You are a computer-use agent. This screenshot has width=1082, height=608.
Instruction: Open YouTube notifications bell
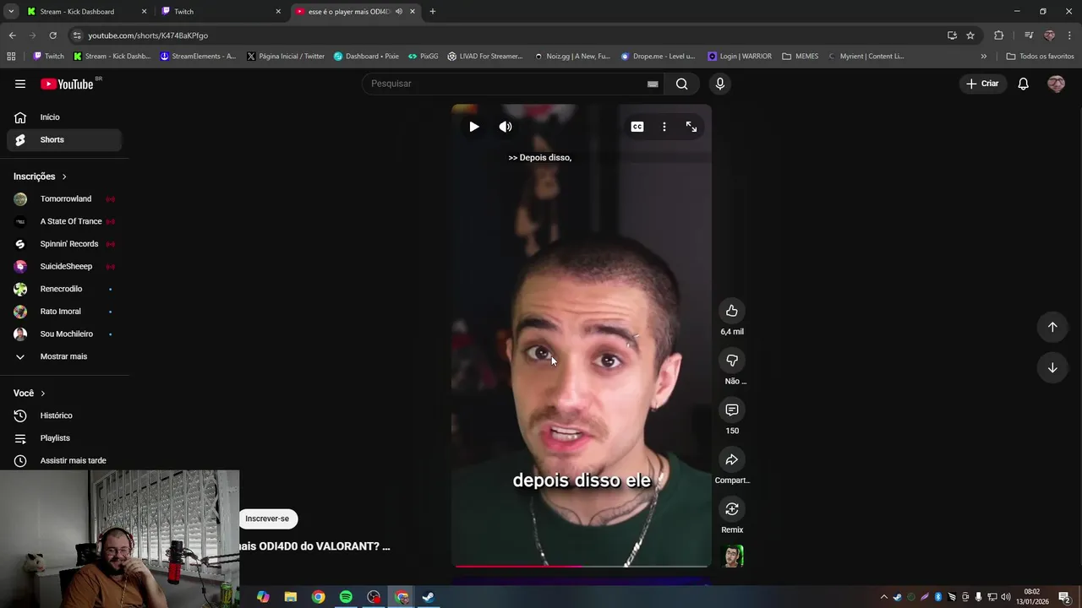coord(1023,84)
